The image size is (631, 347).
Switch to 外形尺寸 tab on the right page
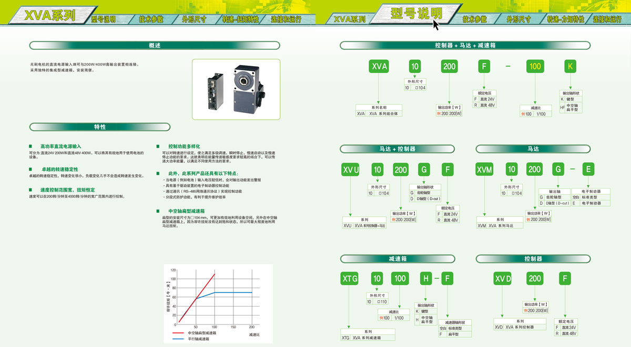click(518, 19)
